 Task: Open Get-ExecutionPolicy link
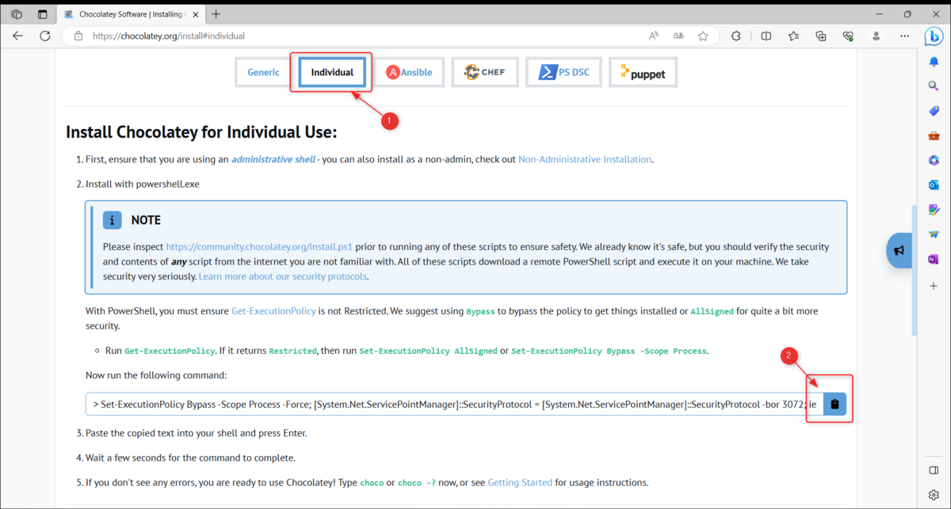(273, 311)
